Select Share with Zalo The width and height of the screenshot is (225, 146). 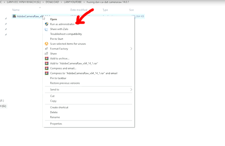59,29
